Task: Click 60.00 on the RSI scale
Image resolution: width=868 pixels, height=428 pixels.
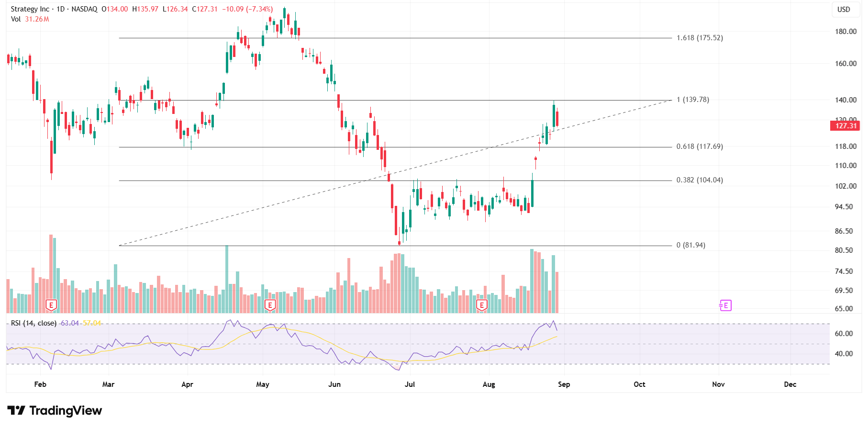Action: (x=844, y=334)
